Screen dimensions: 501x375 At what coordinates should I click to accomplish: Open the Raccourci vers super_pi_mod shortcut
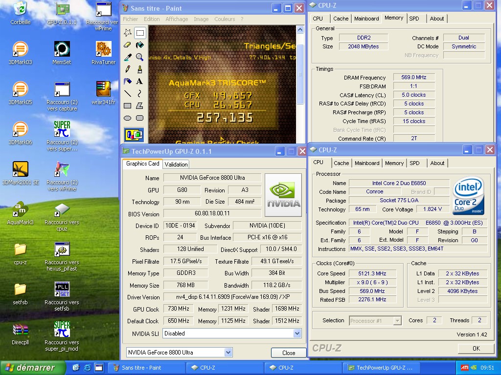(x=62, y=330)
